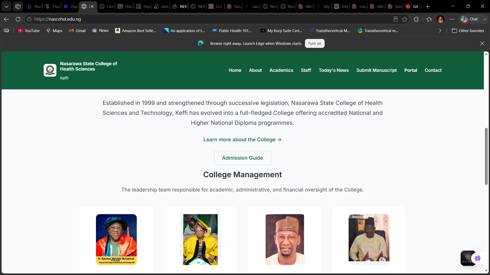This screenshot has width=490, height=275.
Task: Switch to the 'Emp' tab
Action: pyautogui.click(x=341, y=7)
